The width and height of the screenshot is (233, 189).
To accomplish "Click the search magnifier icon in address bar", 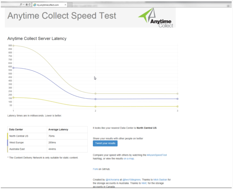I will (x=21, y=5).
